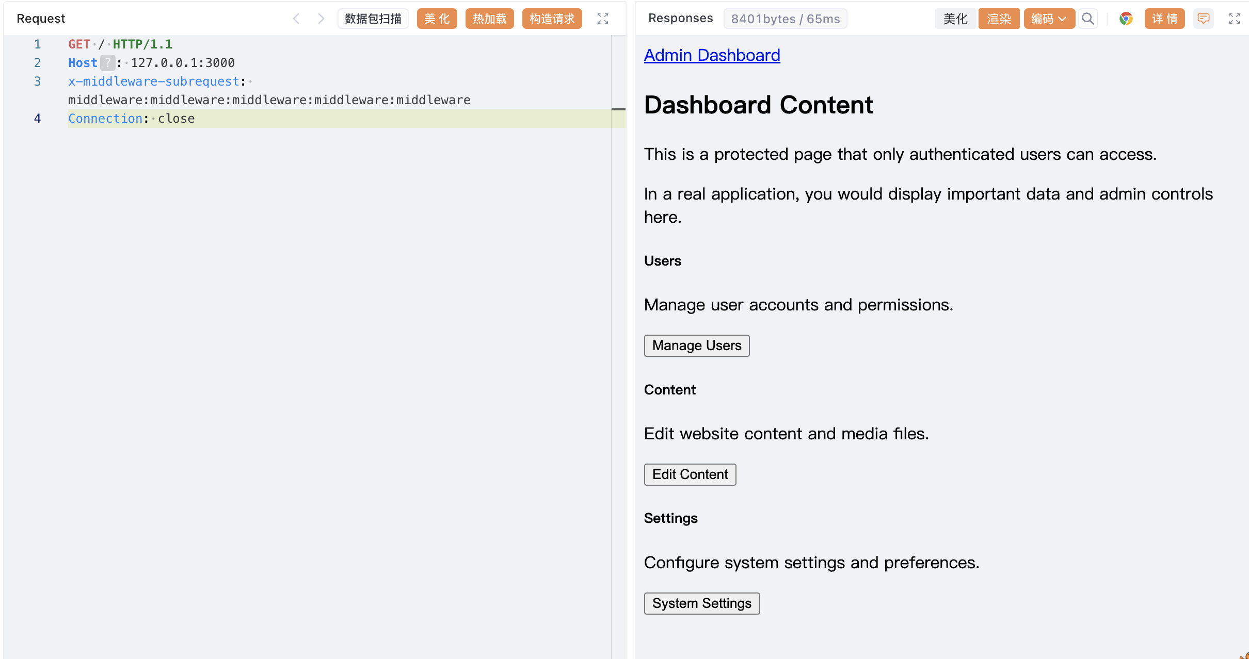
Task: Click the orange comment bubble icon
Action: coord(1203,19)
